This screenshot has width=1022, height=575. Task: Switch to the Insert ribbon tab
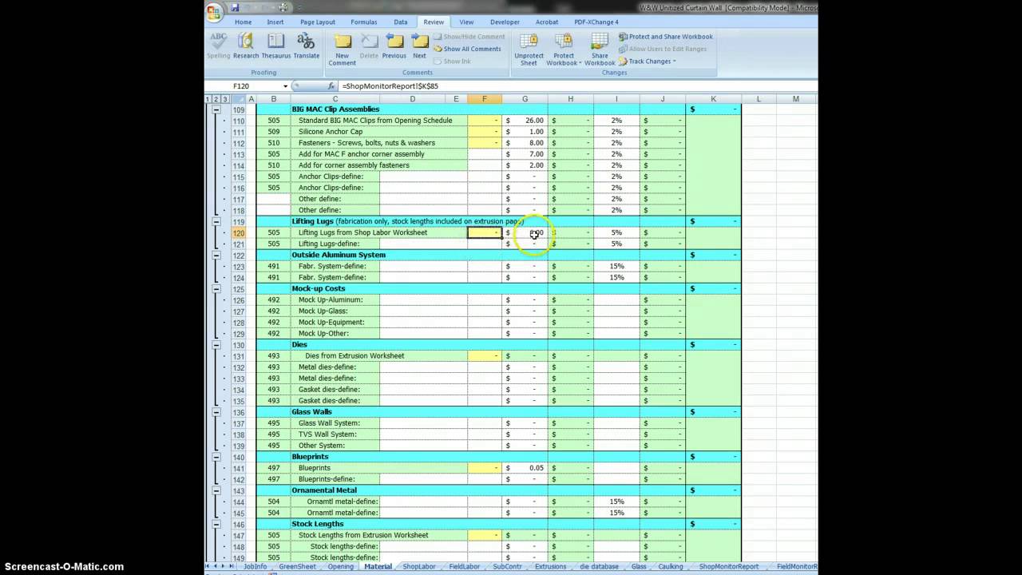(275, 22)
